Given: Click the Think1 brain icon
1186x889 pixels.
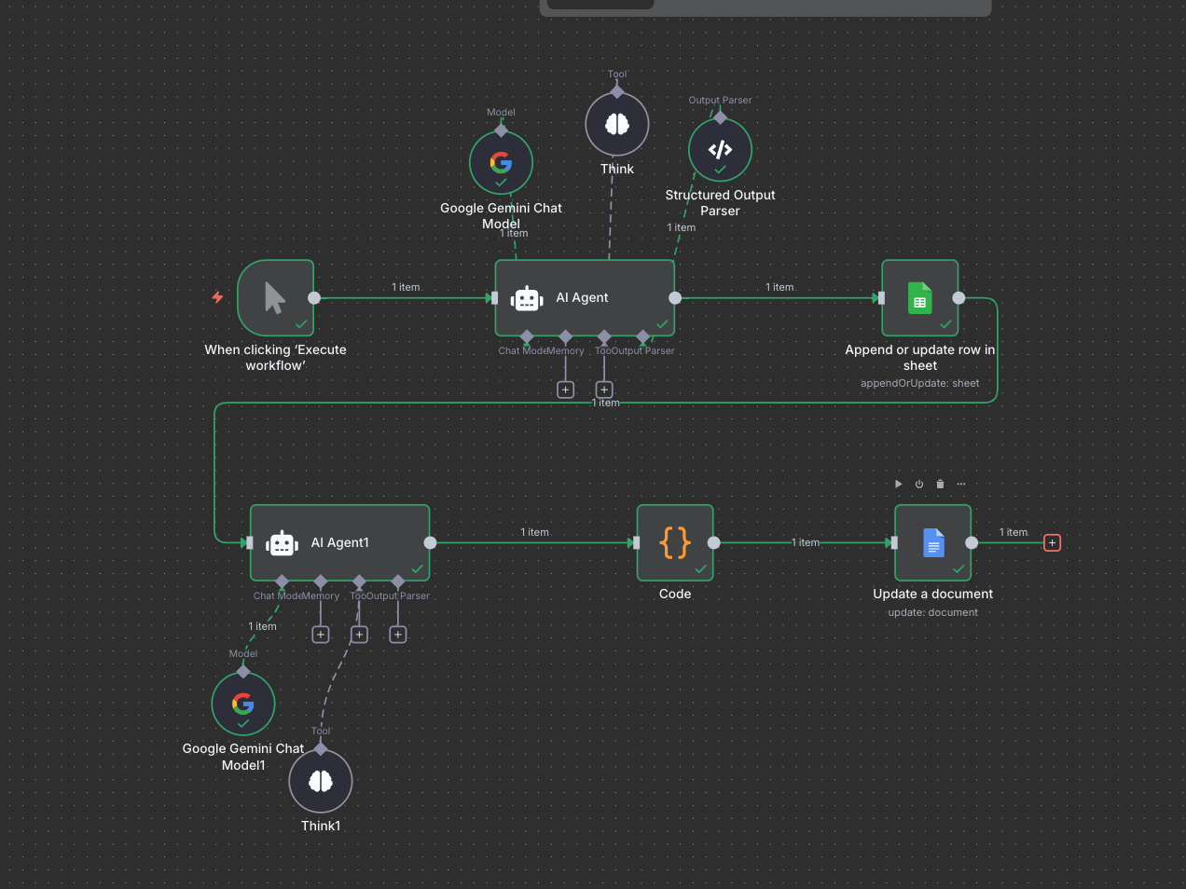Looking at the screenshot, I should [320, 780].
